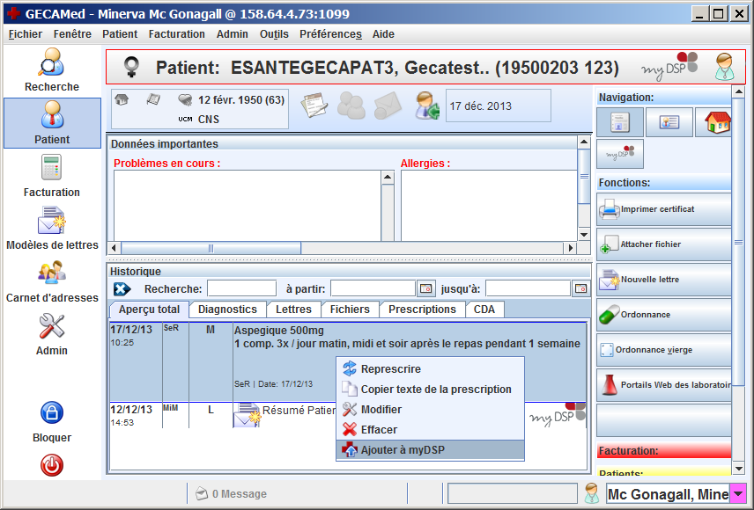This screenshot has height=510, width=754.
Task: Click the myDSP logo in patient header
Action: (x=669, y=68)
